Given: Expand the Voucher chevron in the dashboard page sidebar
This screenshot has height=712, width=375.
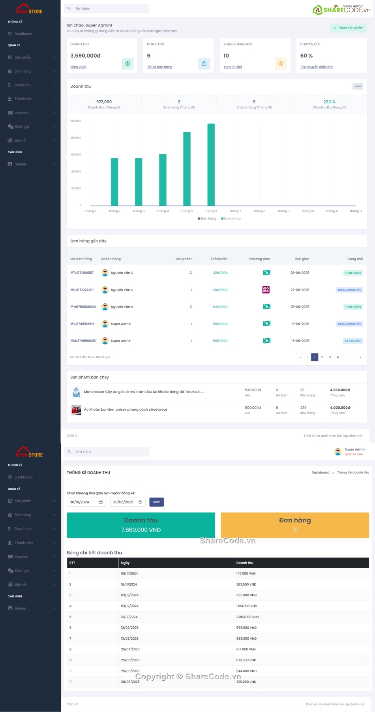Looking at the screenshot, I should pos(54,113).
